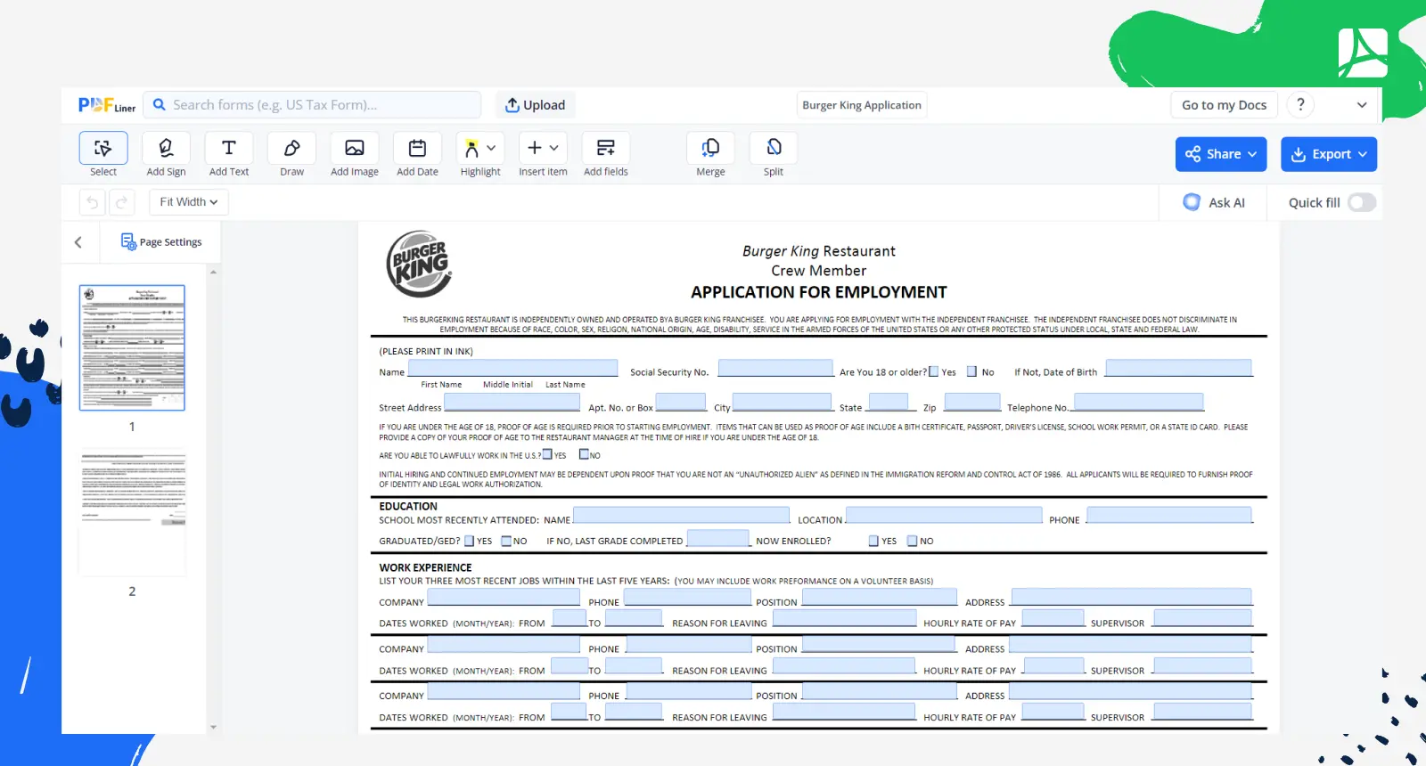
Task: Click the Ask AI icon
Action: pos(1192,202)
